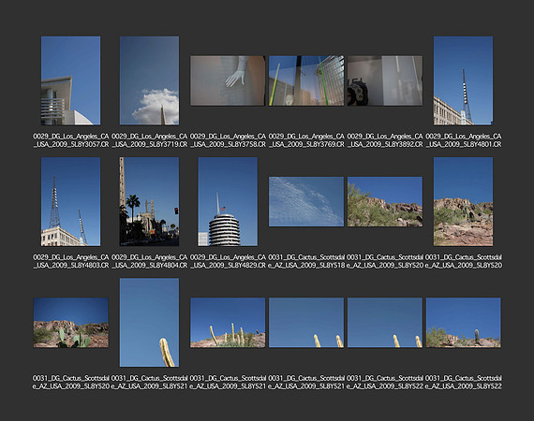Screen dimensions: 534x421
Task: Open the cloud with spire tip photo
Action: tap(149, 80)
